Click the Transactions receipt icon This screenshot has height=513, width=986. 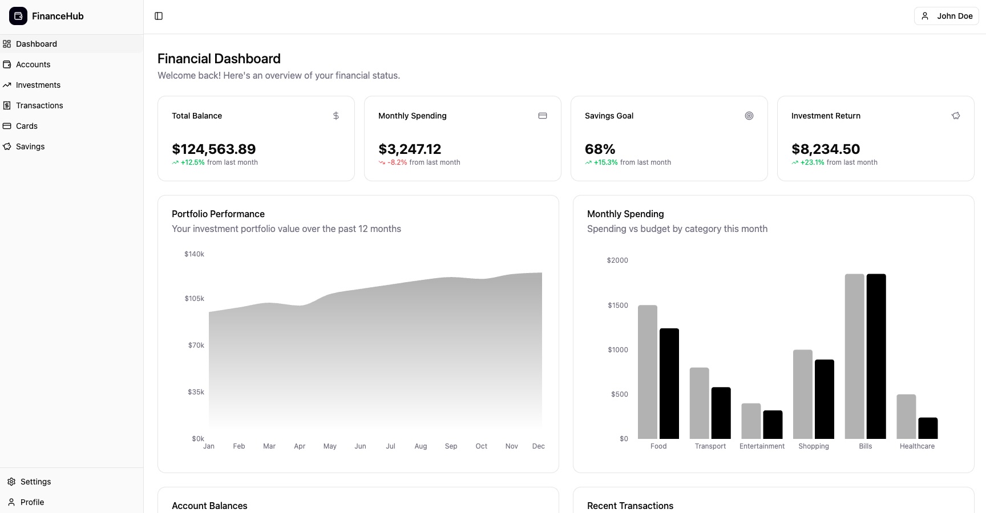7,105
